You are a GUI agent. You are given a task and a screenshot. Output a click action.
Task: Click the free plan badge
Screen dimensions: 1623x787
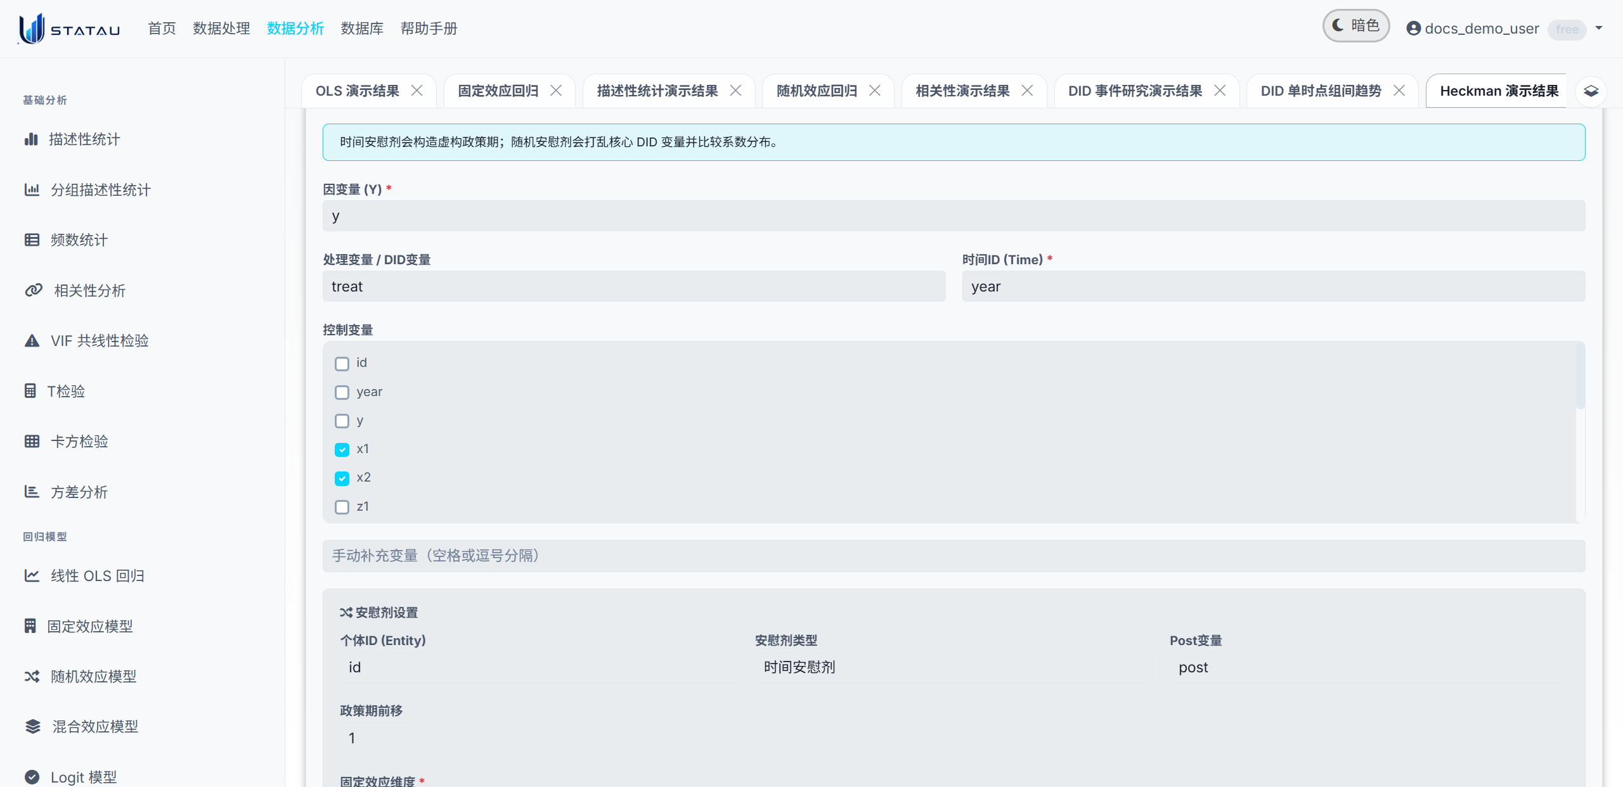click(x=1567, y=29)
